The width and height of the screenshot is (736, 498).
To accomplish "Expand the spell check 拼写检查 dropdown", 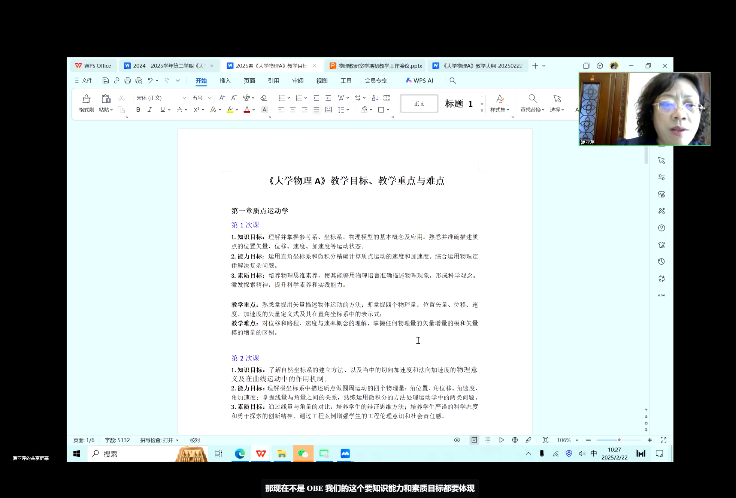I will (177, 440).
